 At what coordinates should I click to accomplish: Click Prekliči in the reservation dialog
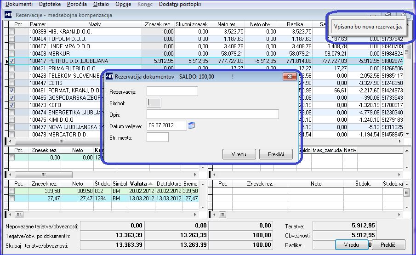pos(276,154)
